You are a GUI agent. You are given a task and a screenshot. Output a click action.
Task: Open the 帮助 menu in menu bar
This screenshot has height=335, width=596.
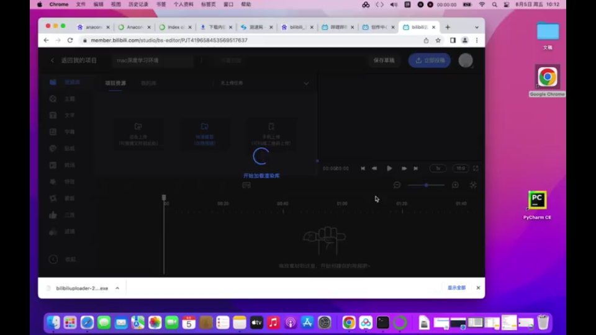point(246,4)
